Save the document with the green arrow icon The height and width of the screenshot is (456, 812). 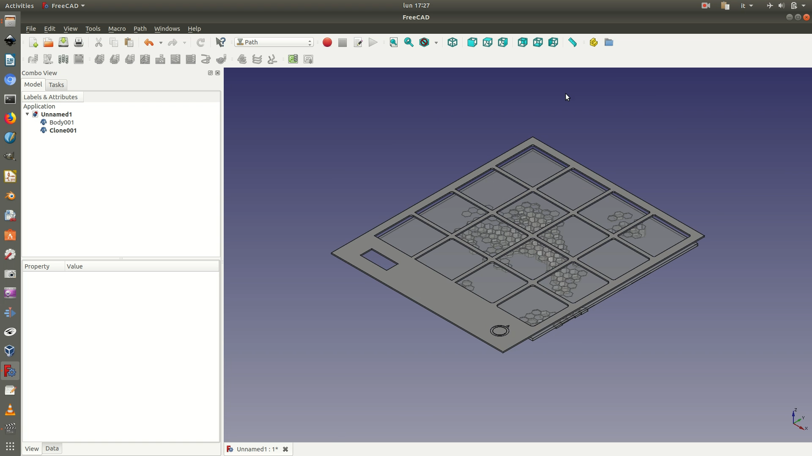(x=63, y=42)
